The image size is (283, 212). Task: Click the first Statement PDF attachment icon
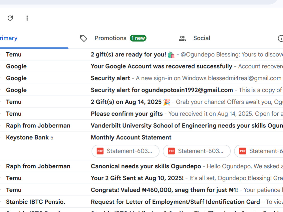pyautogui.click(x=100, y=151)
